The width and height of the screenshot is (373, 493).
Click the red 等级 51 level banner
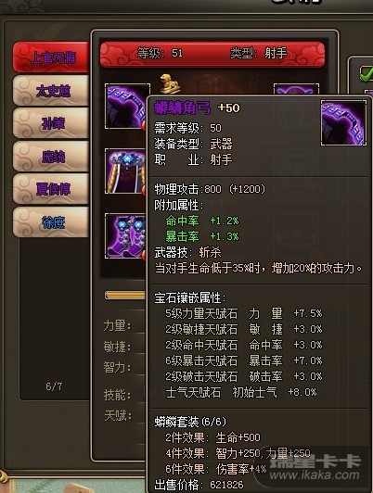(x=212, y=54)
